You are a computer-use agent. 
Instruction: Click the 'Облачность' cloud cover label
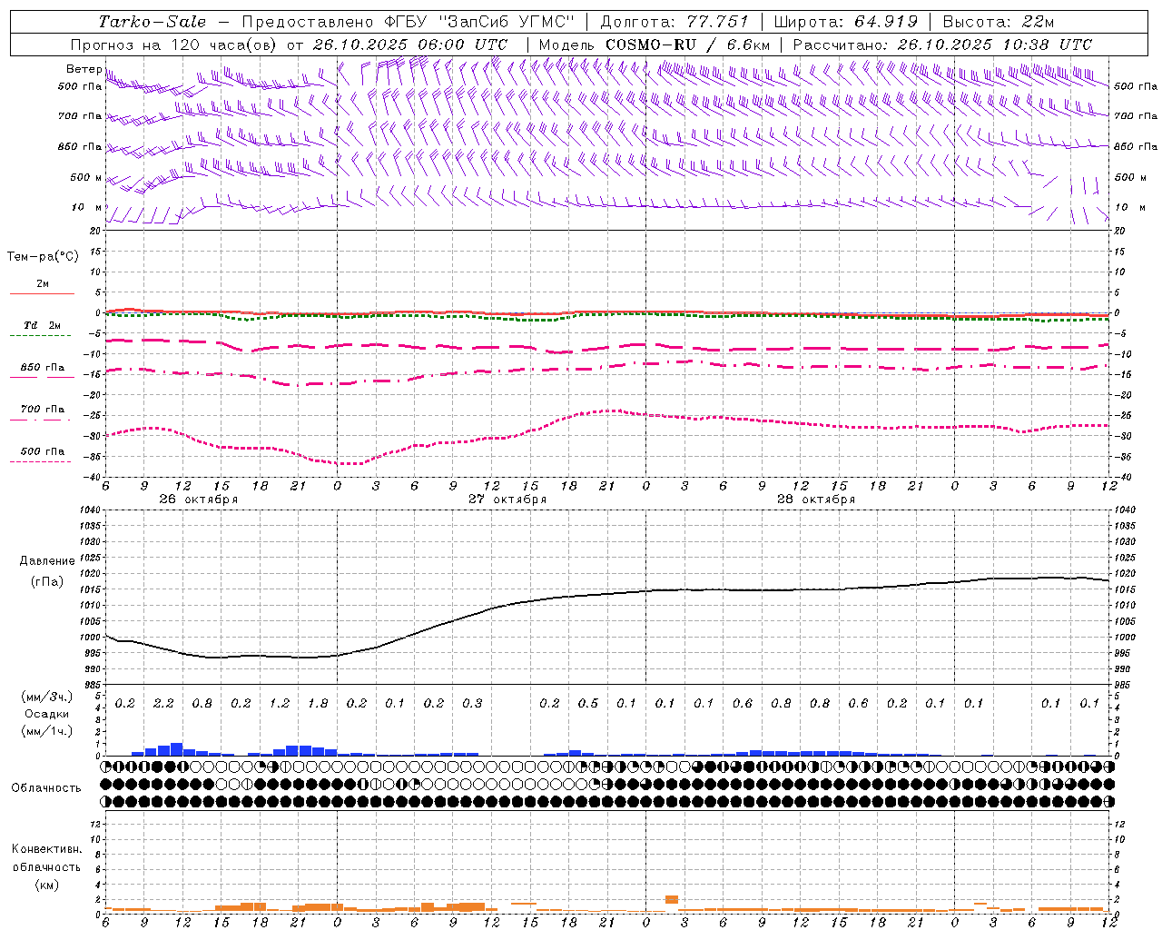45,788
